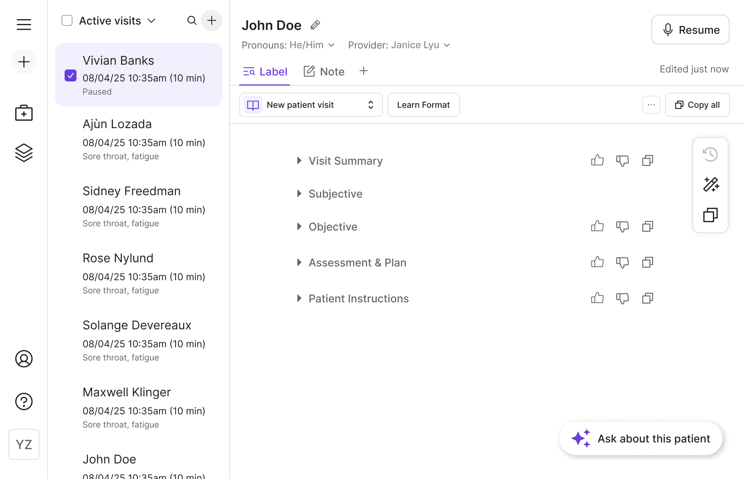Click the magic wand editing icon
This screenshot has width=744, height=479.
(x=711, y=185)
